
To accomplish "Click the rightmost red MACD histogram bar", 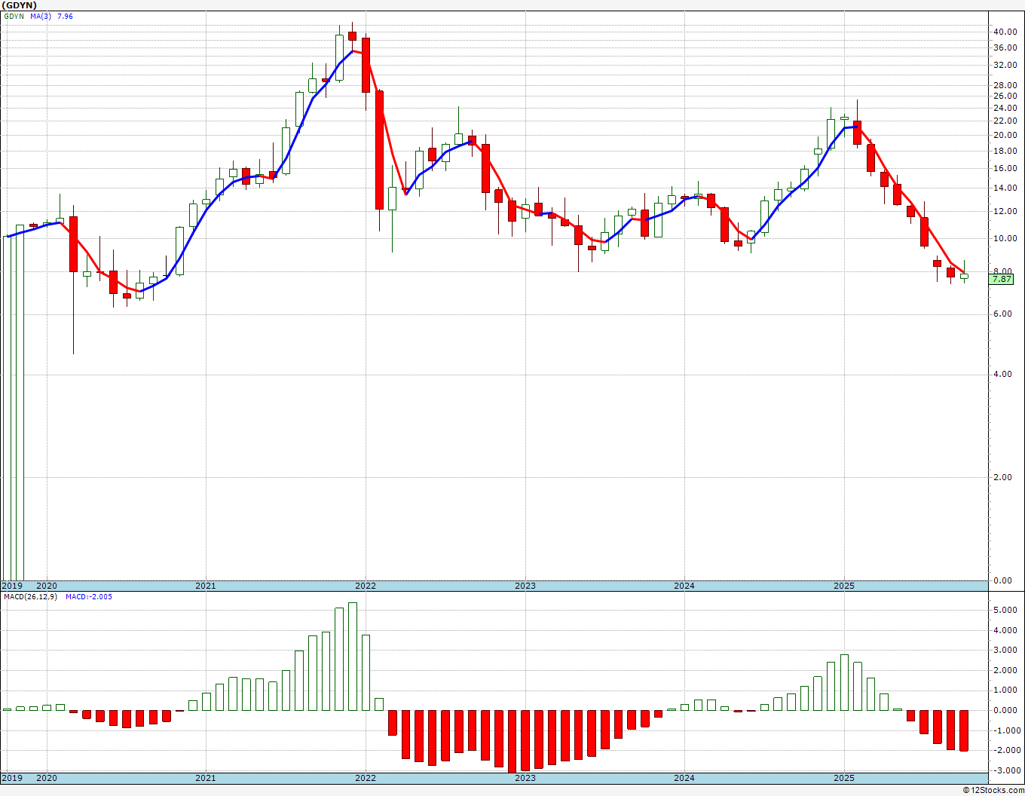I will (964, 730).
